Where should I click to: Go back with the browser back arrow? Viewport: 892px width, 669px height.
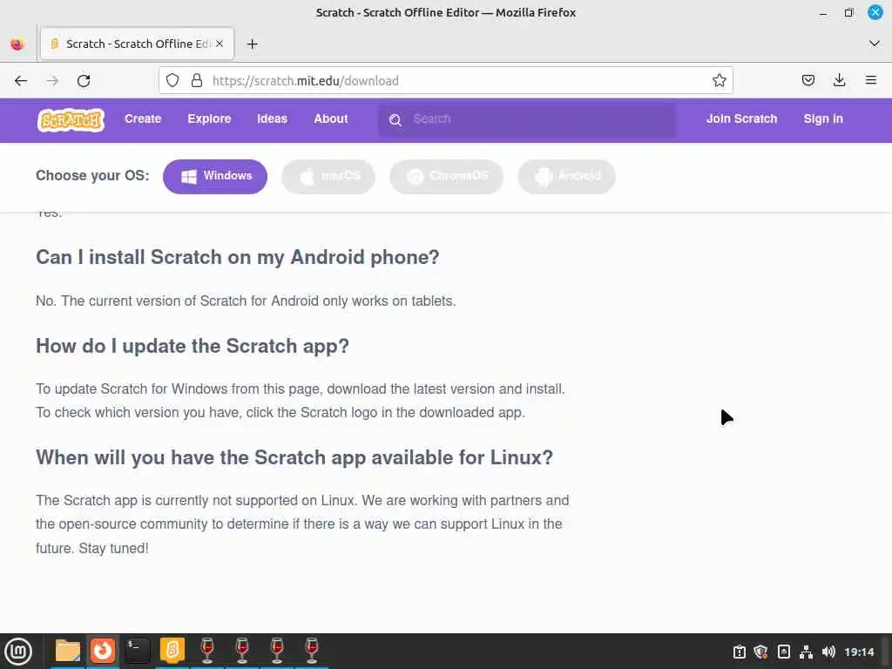(x=21, y=81)
